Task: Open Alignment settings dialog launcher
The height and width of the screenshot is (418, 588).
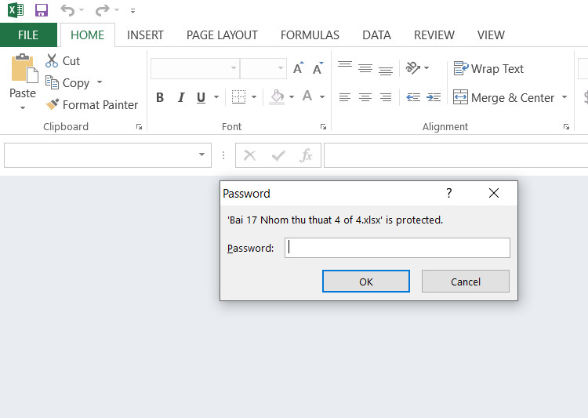Action: pos(566,127)
